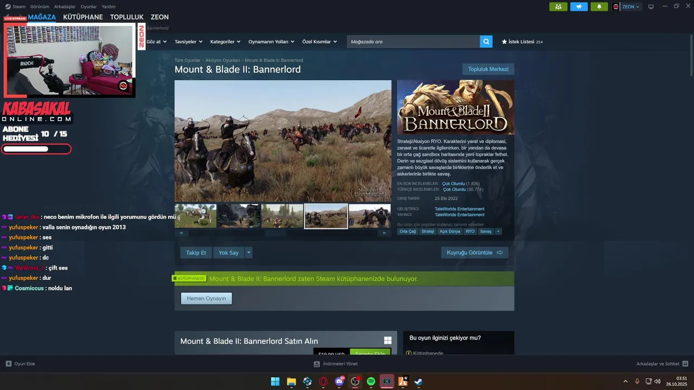Click the Mağazada ara search field

[413, 41]
